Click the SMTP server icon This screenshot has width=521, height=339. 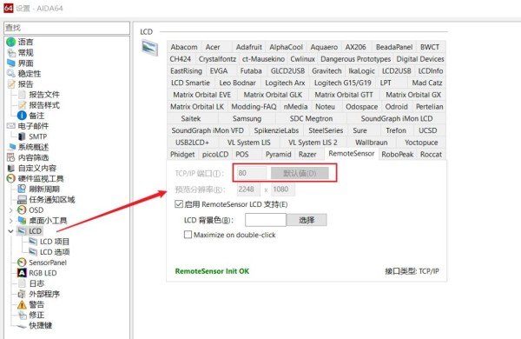point(22,136)
